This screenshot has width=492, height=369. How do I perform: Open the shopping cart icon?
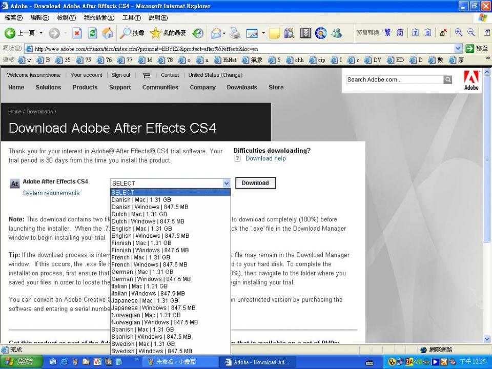point(146,75)
